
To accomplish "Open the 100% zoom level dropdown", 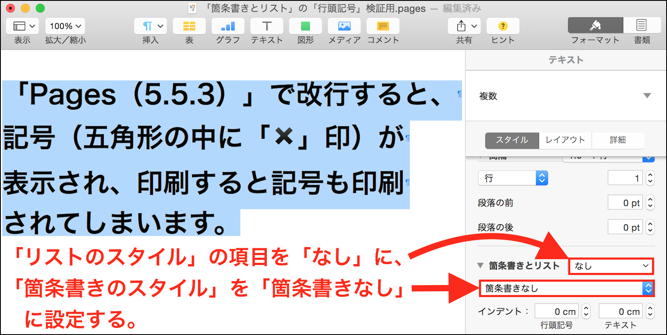I will [65, 26].
